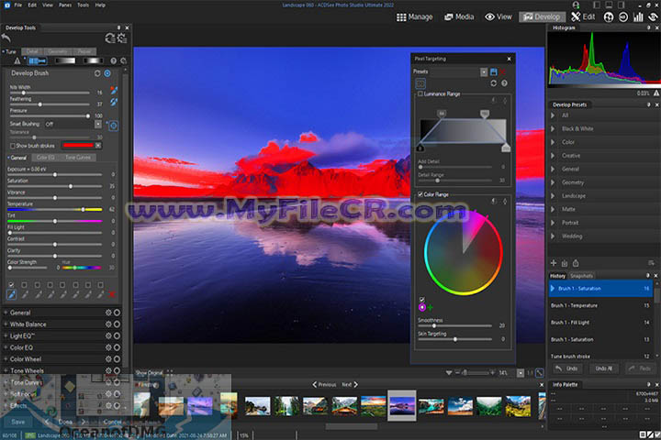Toggle the checkbox above magenta color target
Viewport: 661px width, 440px height.
[422, 300]
